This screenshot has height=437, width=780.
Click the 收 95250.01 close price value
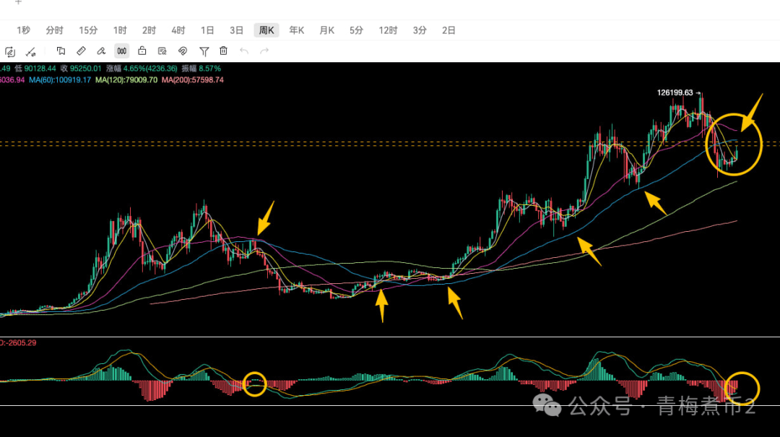pyautogui.click(x=81, y=68)
